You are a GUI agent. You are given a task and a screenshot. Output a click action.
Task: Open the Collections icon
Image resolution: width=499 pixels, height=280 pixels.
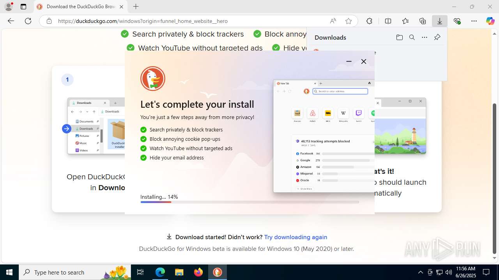point(423,21)
